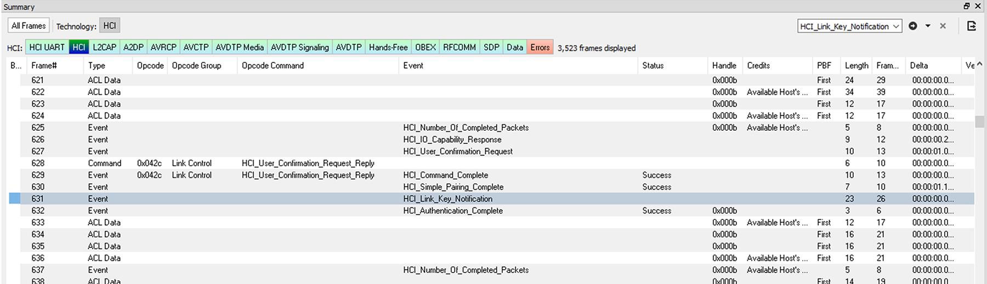Open the search direction dropdown arrow
Image resolution: width=987 pixels, height=284 pixels.
928,26
